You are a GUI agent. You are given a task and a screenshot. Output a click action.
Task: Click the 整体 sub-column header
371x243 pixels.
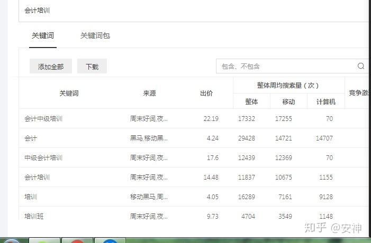[251, 102]
